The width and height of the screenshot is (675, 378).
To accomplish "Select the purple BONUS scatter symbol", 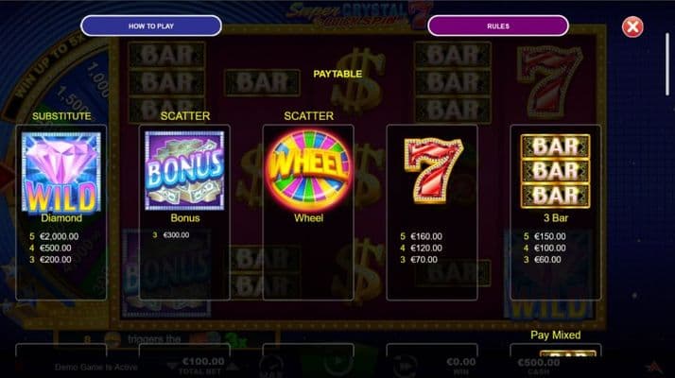I will click(x=184, y=171).
